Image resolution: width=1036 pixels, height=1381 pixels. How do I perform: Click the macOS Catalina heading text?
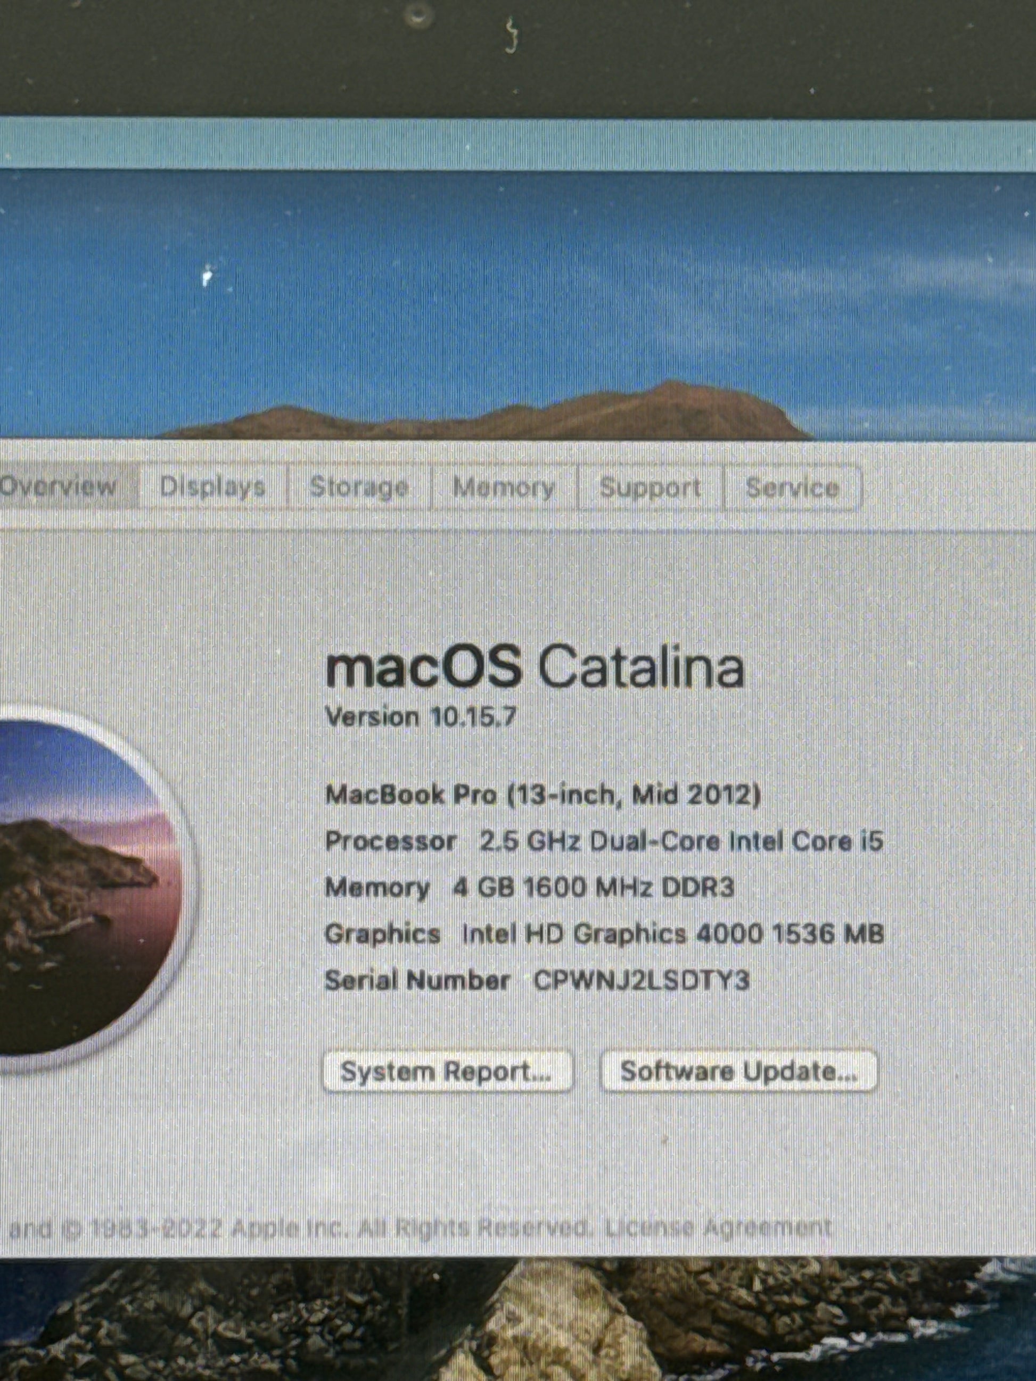pos(535,668)
